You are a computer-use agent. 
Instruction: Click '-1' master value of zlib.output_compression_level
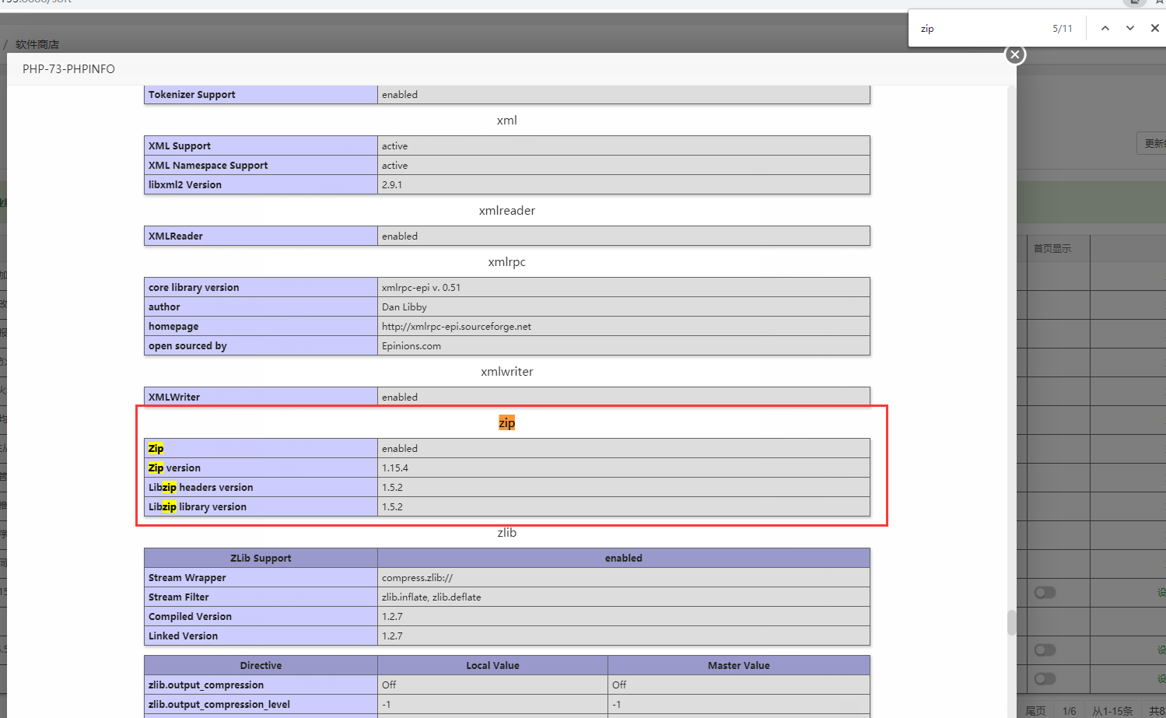coord(616,705)
